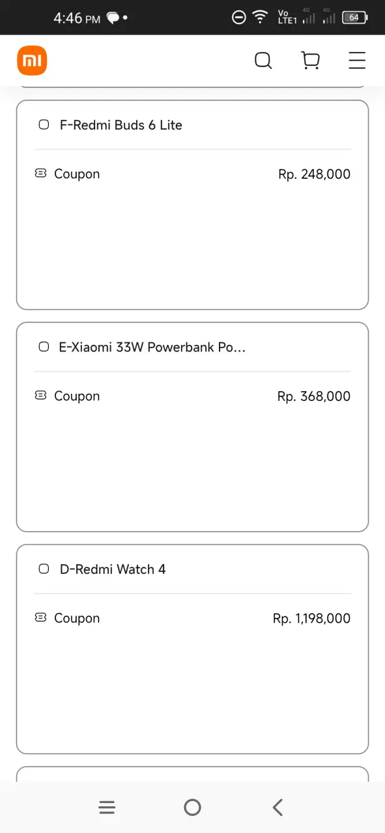Tap the search magnifier icon

pyautogui.click(x=263, y=61)
